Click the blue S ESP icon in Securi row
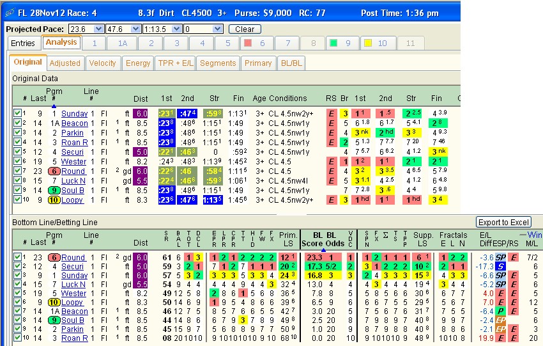The image size is (543, 346). [x=500, y=266]
